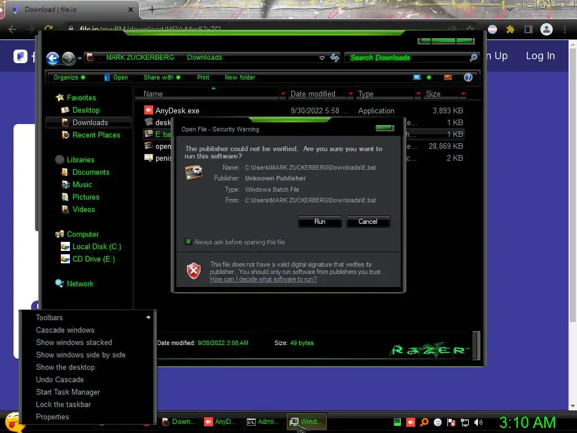Uncheck Always ask before opening this file
Image resolution: width=577 pixels, height=433 pixels.
tap(188, 241)
